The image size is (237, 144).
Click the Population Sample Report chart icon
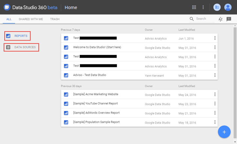tap(66, 122)
